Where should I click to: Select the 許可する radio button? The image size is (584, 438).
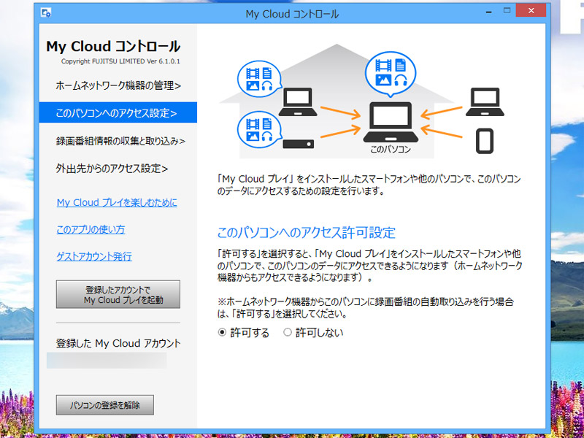coord(223,333)
